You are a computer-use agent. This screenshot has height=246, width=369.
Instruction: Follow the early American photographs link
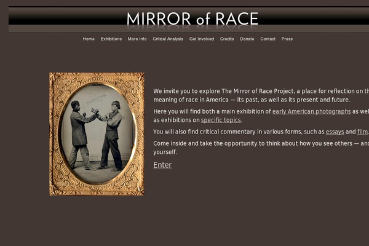tap(311, 111)
